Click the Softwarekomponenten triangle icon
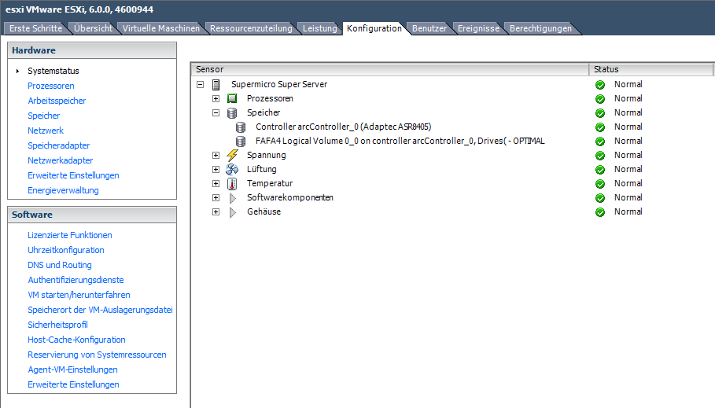The height and width of the screenshot is (408, 715). click(x=233, y=198)
